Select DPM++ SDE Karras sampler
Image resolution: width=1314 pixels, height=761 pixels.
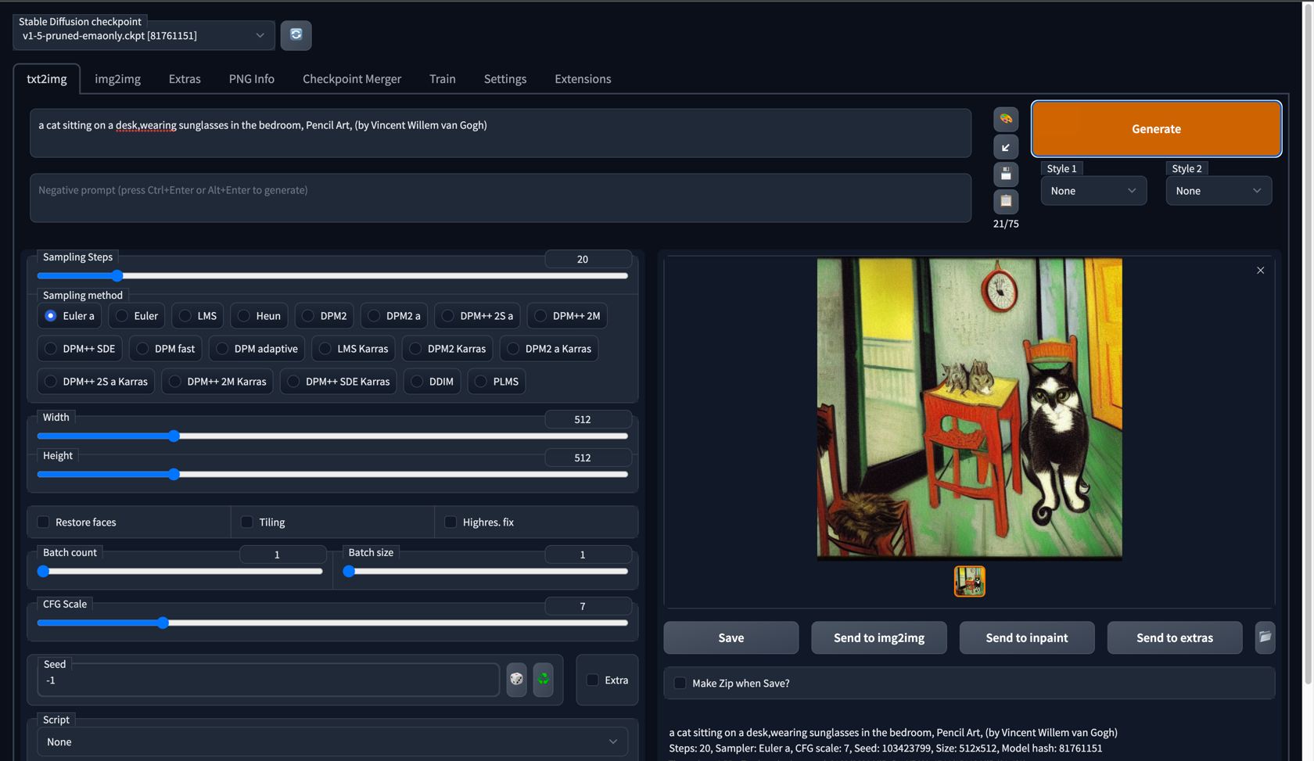338,382
